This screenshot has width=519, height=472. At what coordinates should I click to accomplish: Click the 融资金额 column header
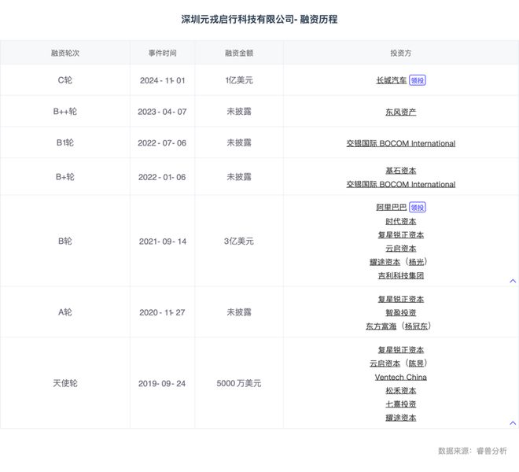(239, 53)
